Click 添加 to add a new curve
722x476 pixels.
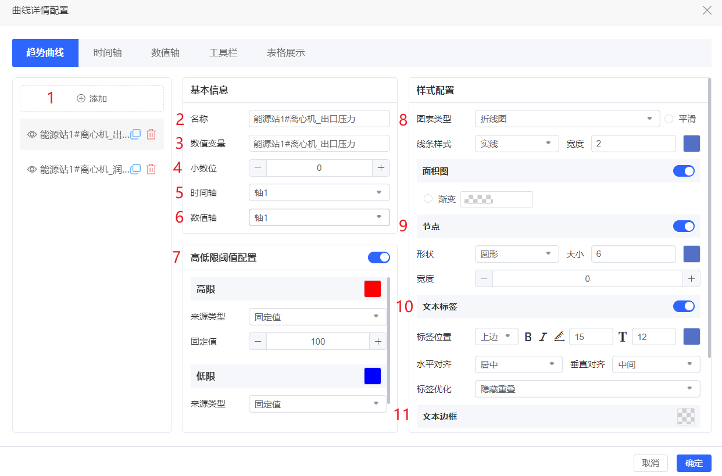(x=92, y=99)
